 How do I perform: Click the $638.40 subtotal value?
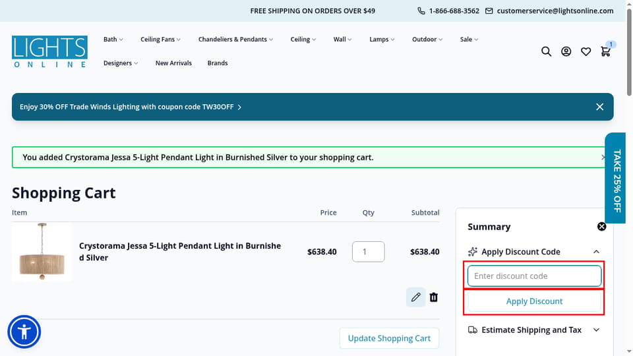pos(425,252)
